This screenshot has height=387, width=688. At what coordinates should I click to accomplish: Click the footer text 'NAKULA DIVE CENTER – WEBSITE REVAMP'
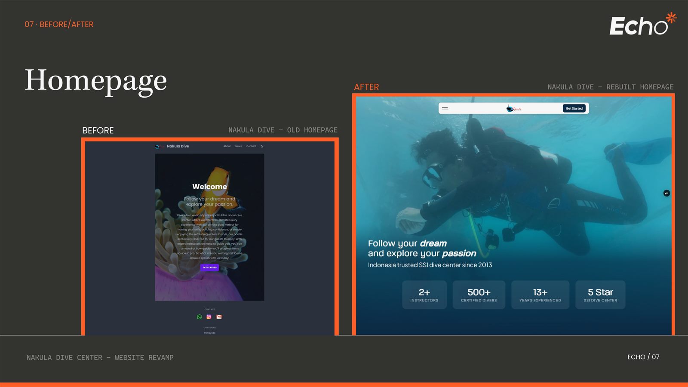click(100, 357)
